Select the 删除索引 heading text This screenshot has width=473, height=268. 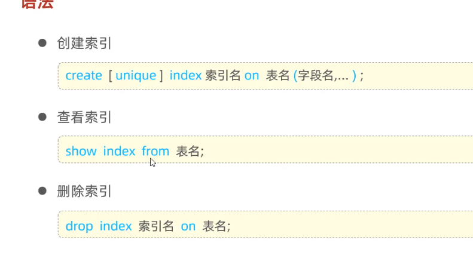pyautogui.click(x=84, y=192)
